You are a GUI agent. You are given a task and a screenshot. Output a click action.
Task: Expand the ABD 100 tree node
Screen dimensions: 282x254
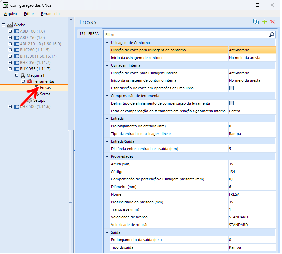(x=10, y=31)
